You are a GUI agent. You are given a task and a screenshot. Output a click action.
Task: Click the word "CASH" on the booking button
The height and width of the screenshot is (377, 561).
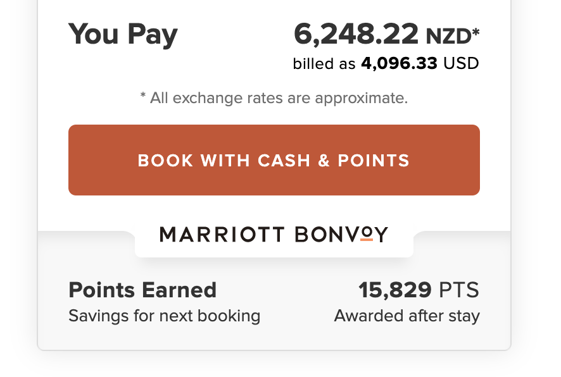[284, 161]
